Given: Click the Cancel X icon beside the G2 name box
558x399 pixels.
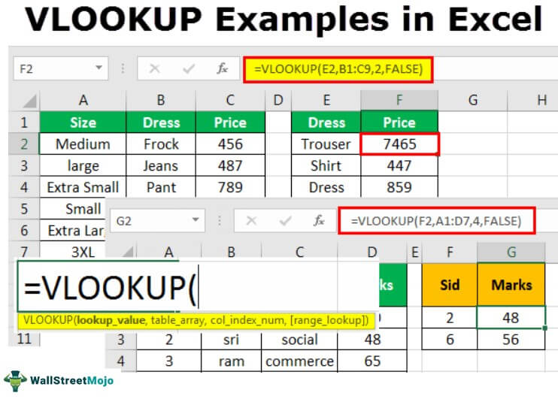Looking at the screenshot, I should pos(251,221).
